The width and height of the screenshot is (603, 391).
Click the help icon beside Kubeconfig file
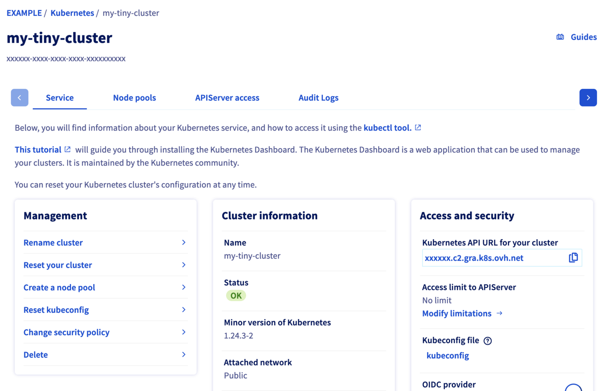click(488, 341)
